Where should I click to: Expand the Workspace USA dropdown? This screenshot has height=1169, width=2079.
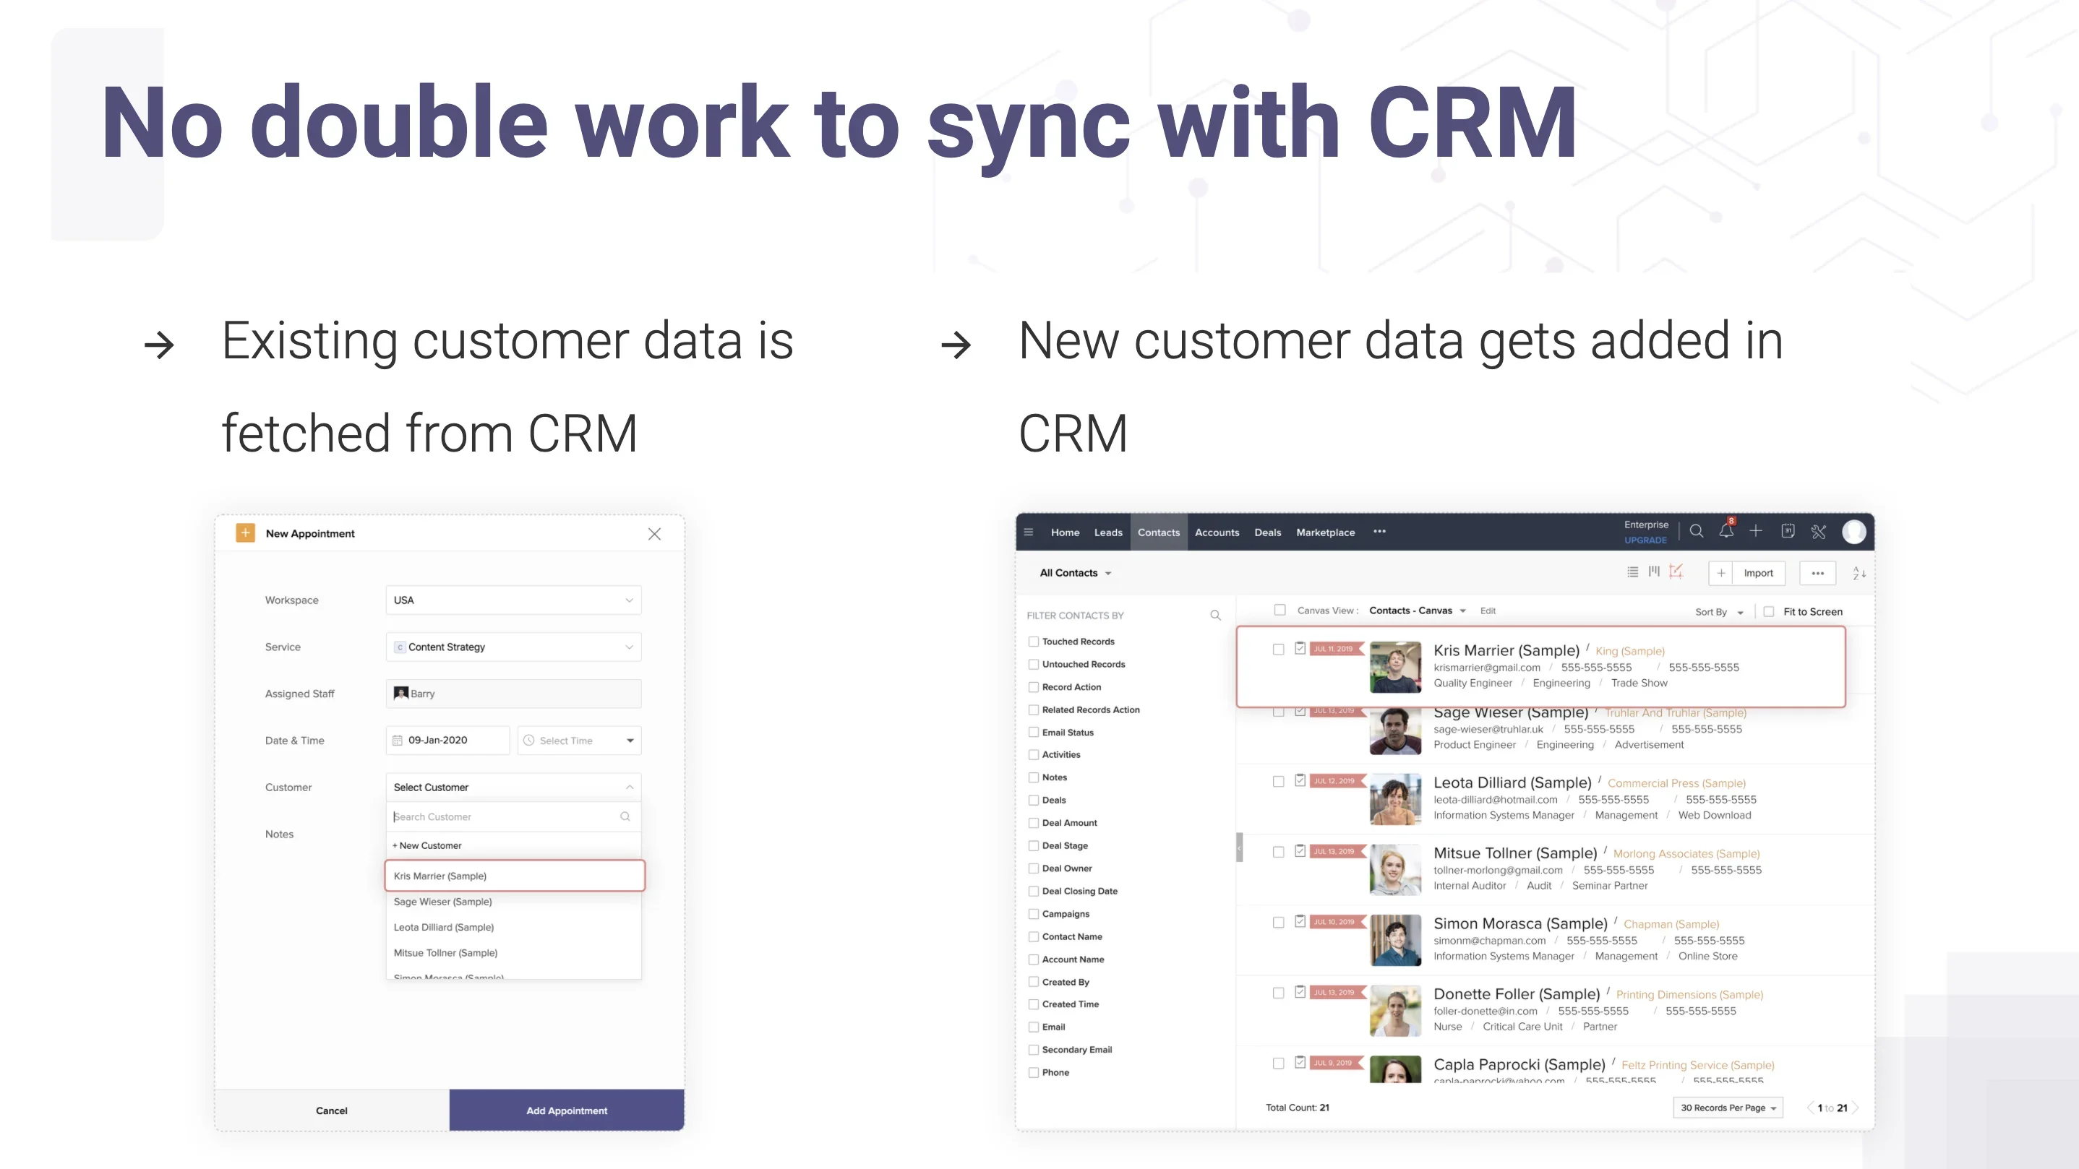point(513,600)
